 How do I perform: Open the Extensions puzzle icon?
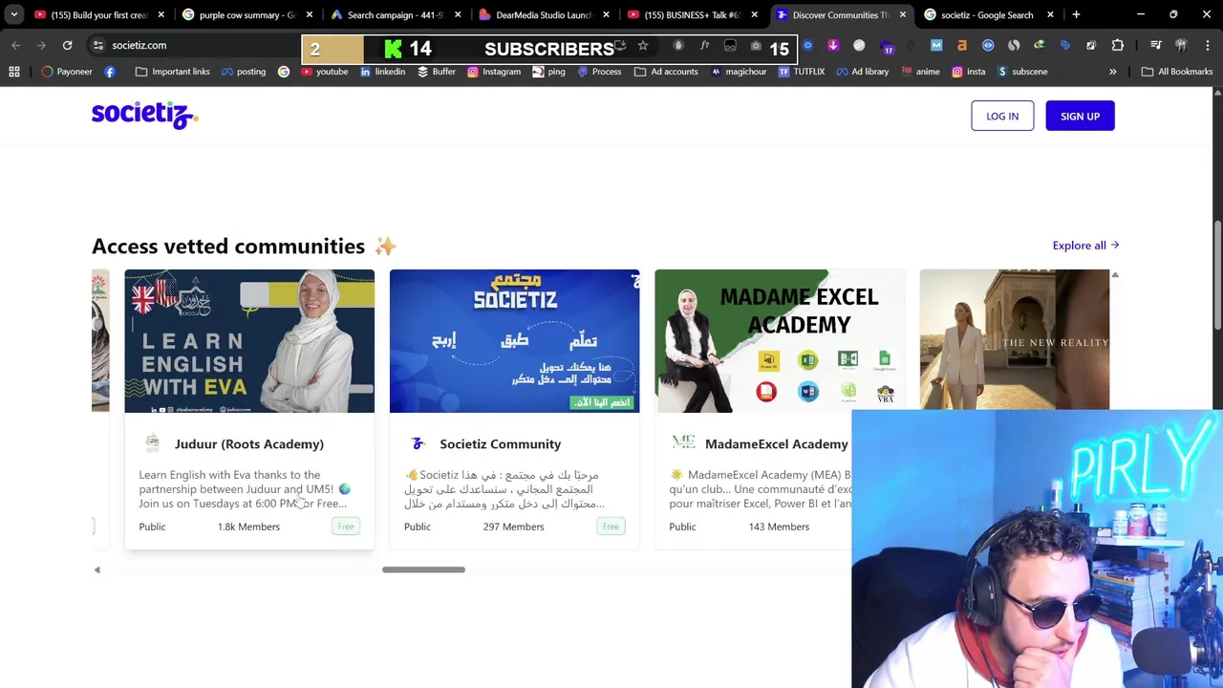point(1118,45)
